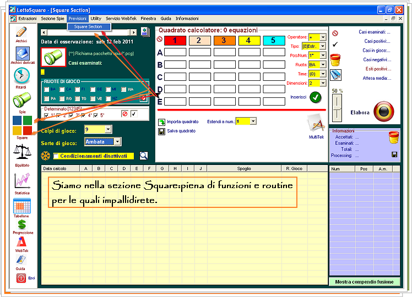Toggle the NA ruota checkbox
Screen dimensions: 412x297
pyautogui.click(x=123, y=90)
